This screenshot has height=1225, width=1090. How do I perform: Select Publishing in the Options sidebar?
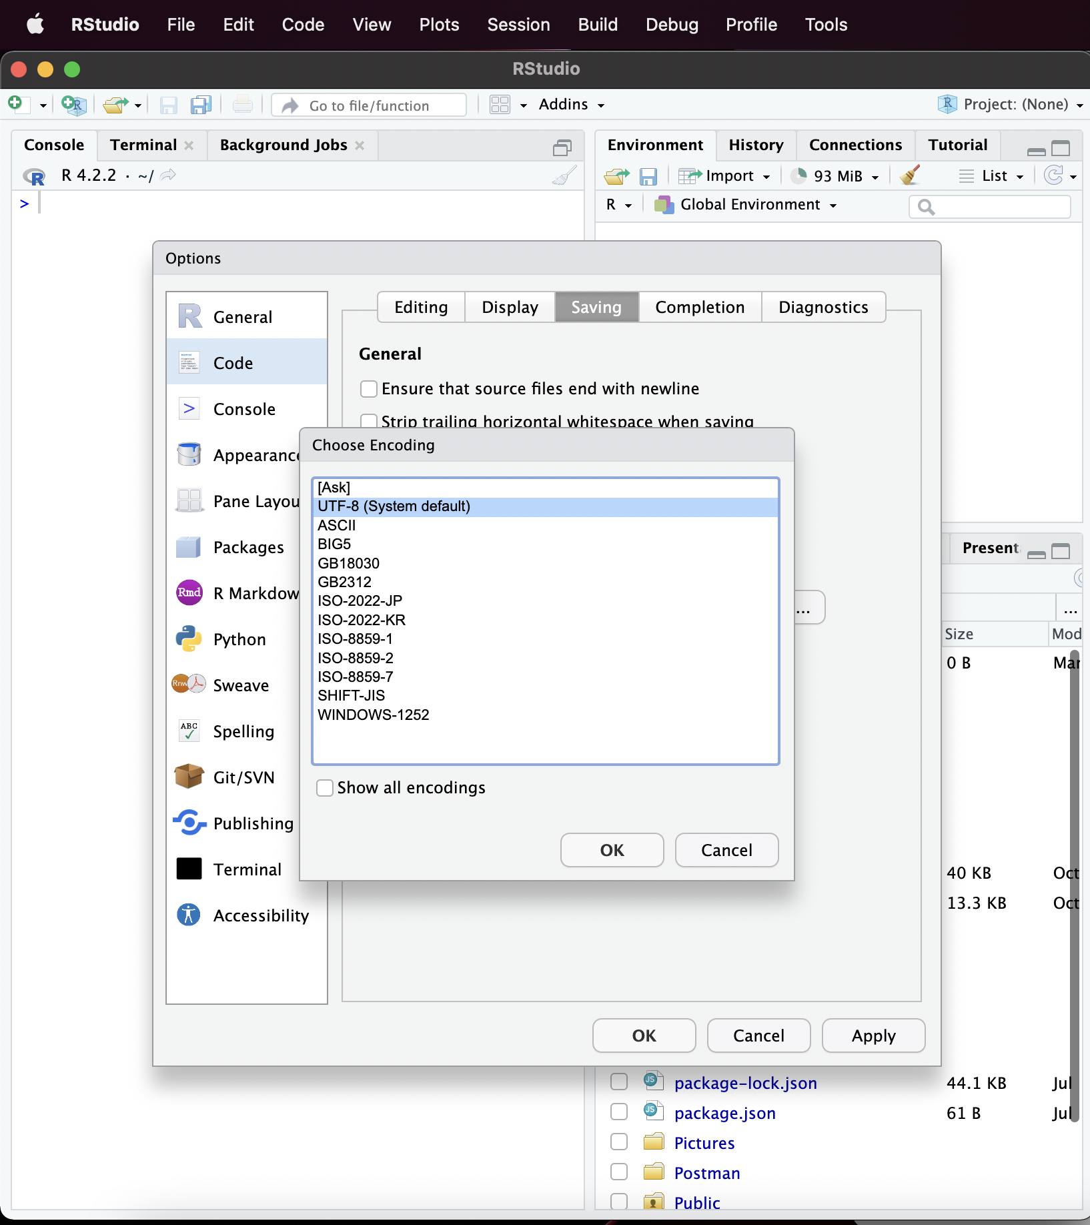pos(233,823)
